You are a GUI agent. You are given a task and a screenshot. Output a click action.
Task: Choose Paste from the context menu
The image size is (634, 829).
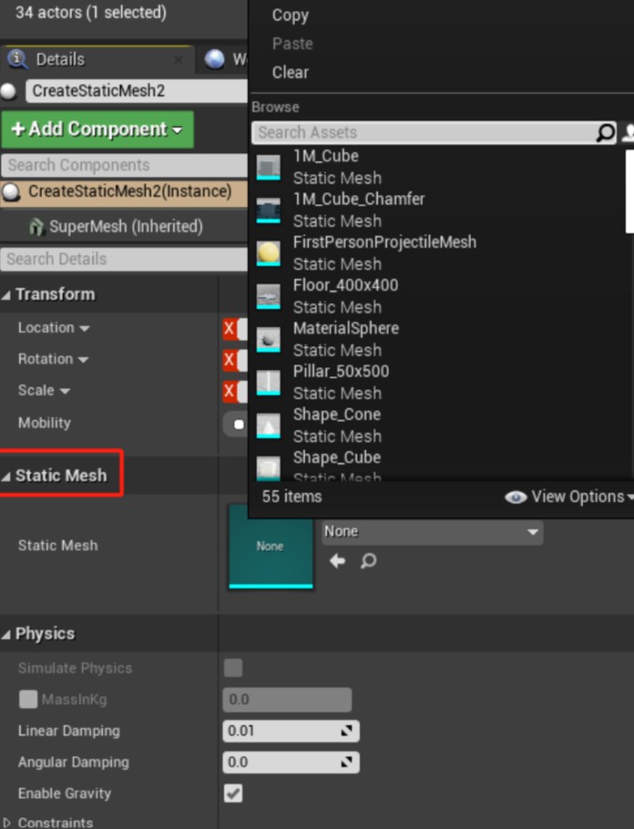[292, 44]
